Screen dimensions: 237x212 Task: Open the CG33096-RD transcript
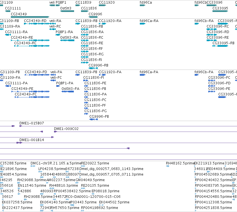tap(218, 32)
